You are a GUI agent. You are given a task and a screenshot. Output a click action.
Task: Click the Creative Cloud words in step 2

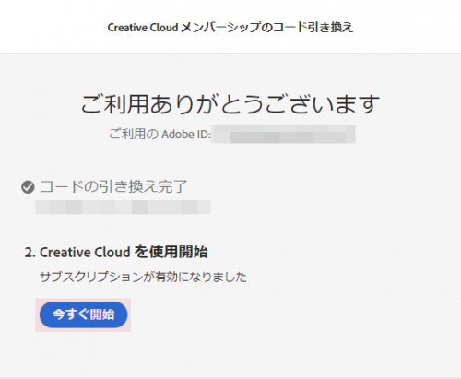[85, 253]
